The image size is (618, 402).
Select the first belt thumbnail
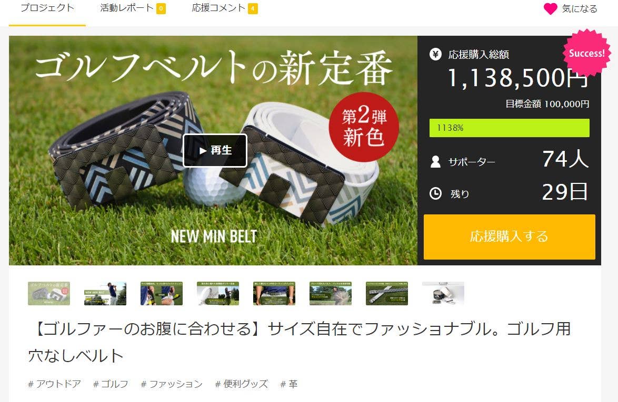49,293
